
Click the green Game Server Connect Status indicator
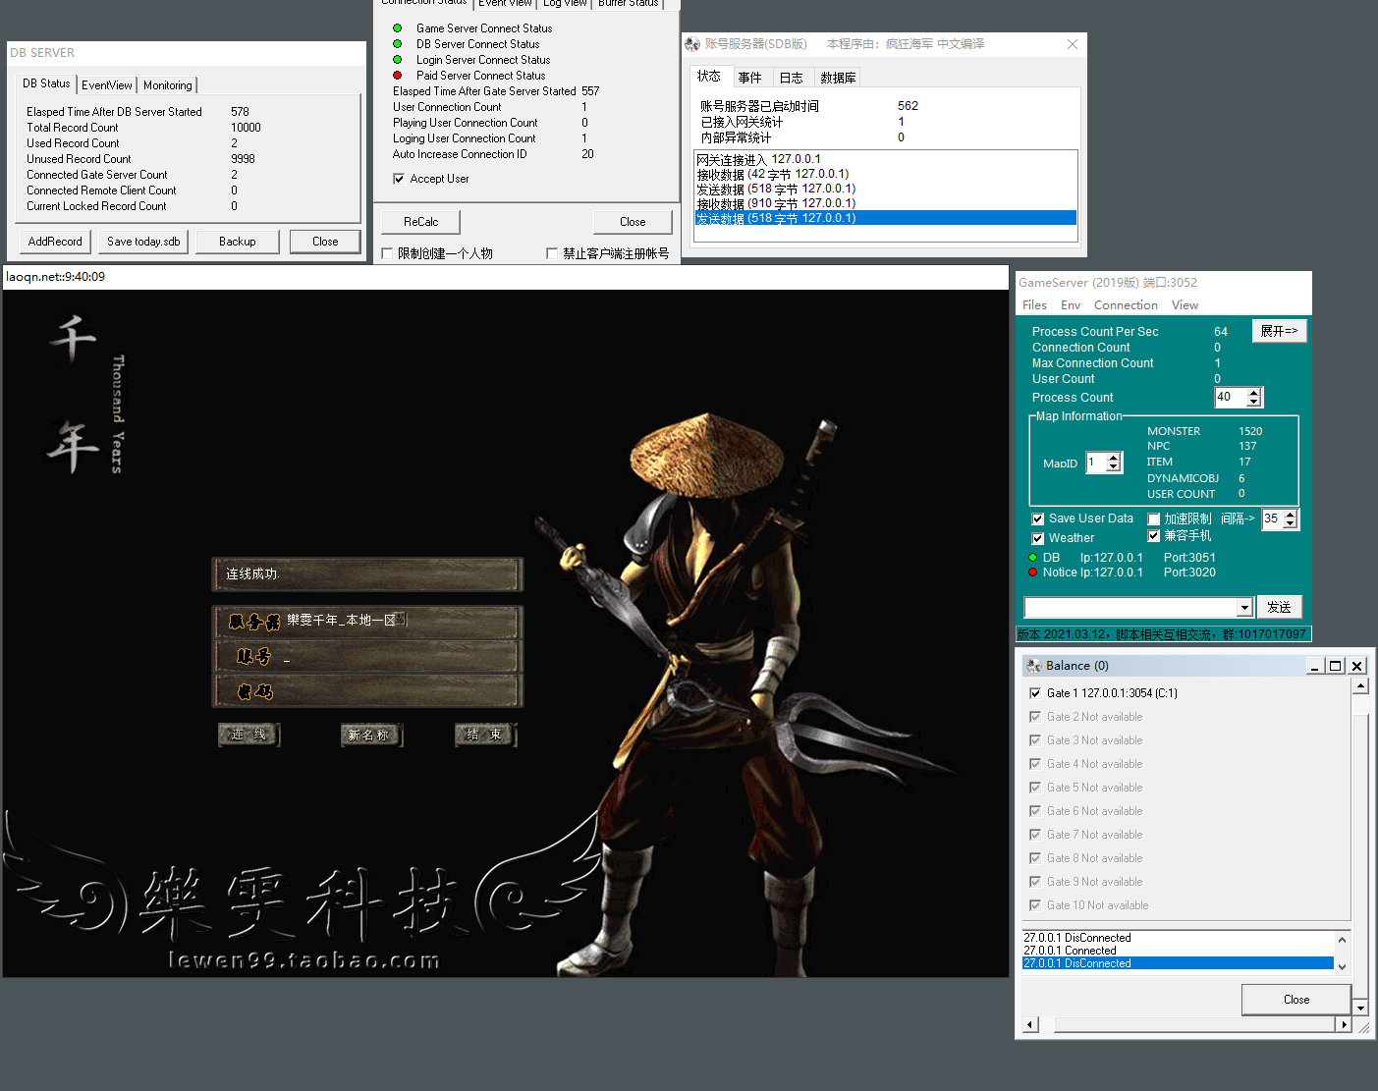click(399, 27)
